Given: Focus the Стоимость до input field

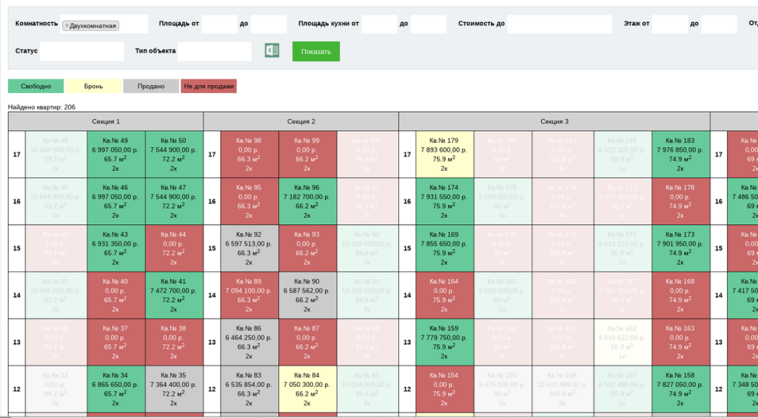Looking at the screenshot, I should (x=560, y=24).
